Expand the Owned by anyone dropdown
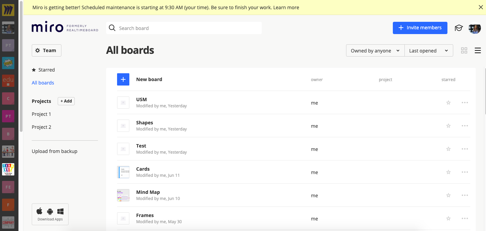The image size is (486, 231). (375, 50)
